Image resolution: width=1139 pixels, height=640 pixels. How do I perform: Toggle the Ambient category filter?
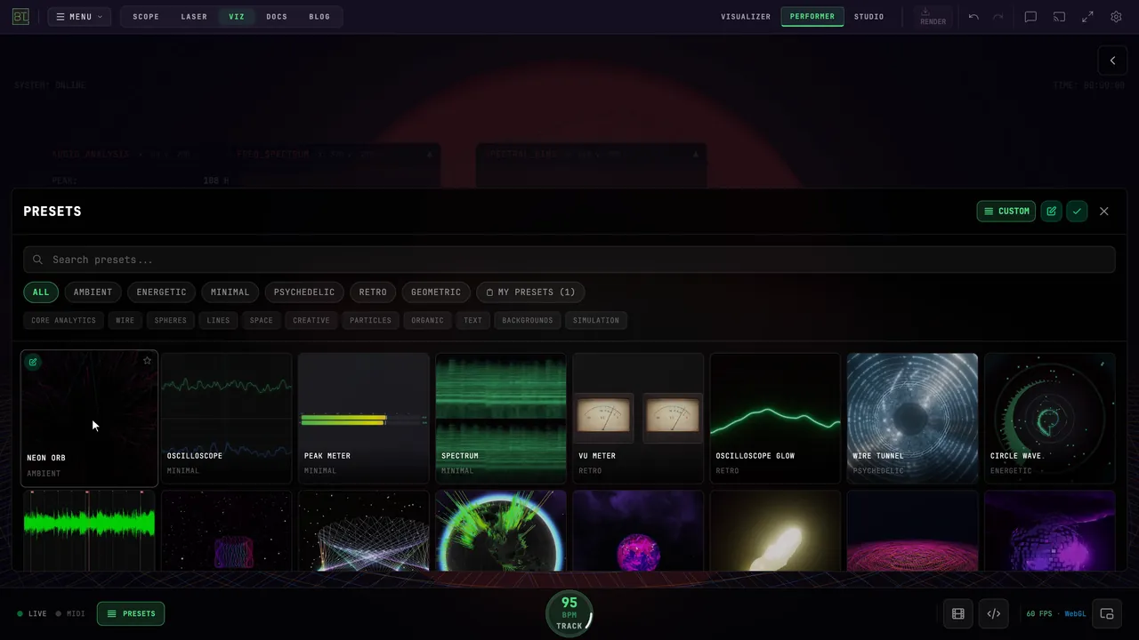(93, 292)
